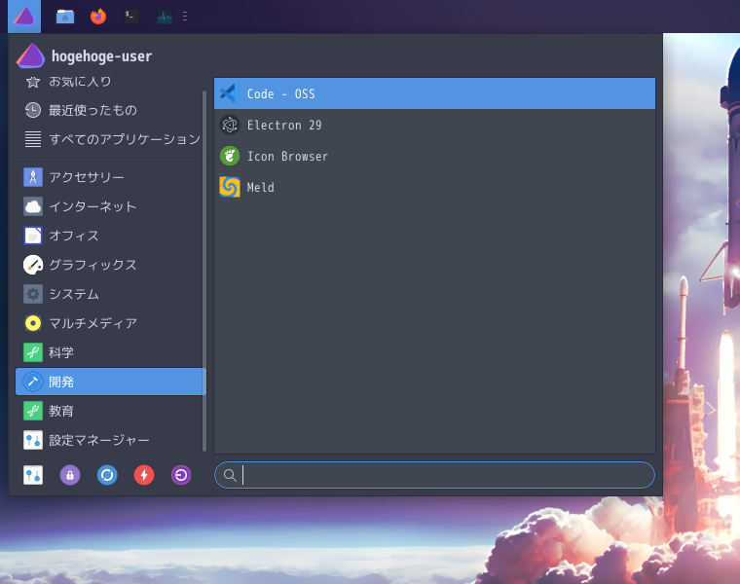Click the hogehoge-user profile icon
Screen dimensions: 740x584
(x=31, y=55)
